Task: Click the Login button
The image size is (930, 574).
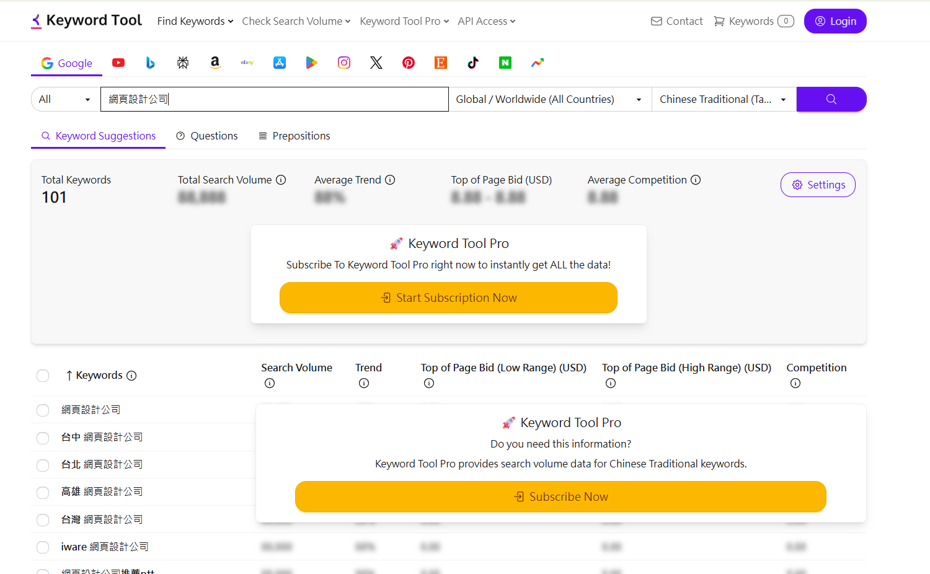Action: (x=835, y=20)
